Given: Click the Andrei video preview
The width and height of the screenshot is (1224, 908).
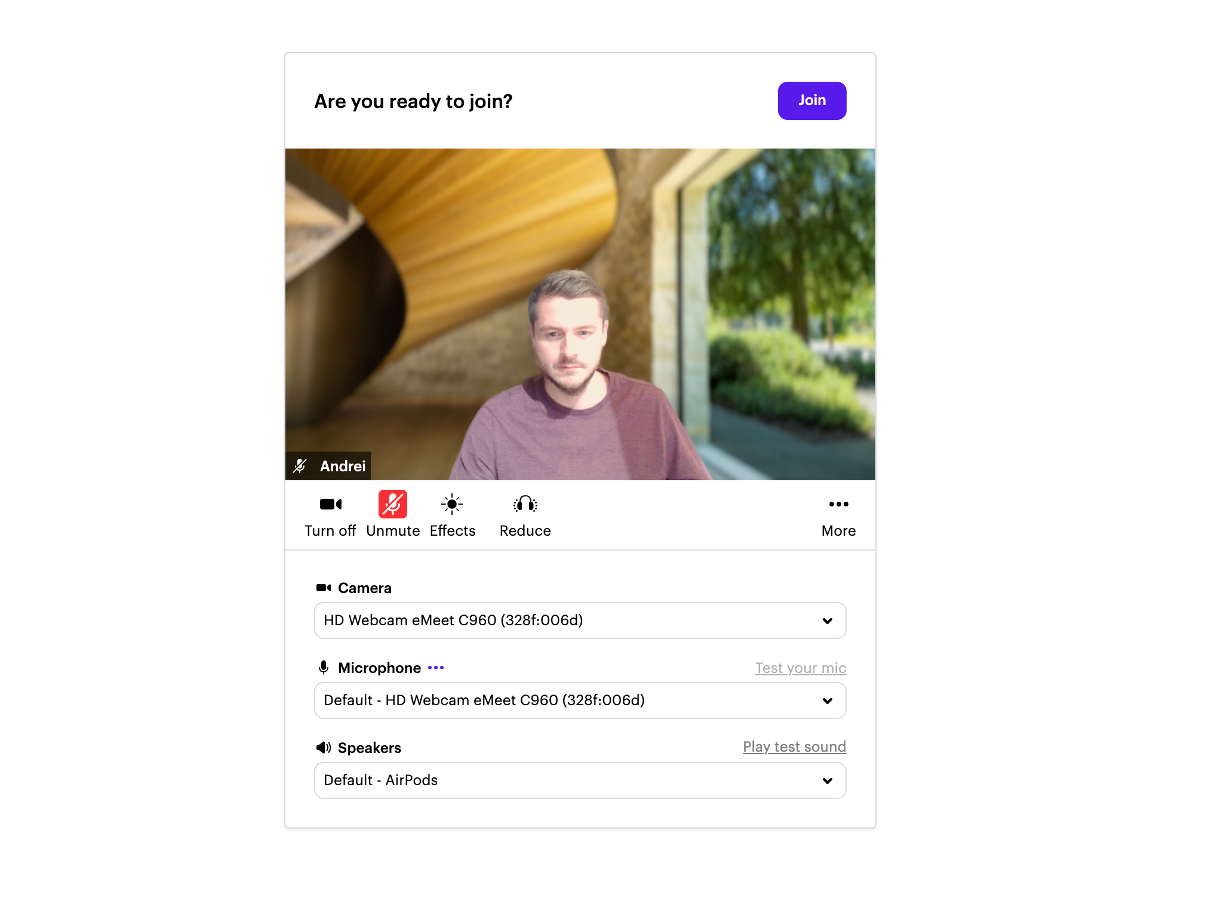Looking at the screenshot, I should 580,314.
